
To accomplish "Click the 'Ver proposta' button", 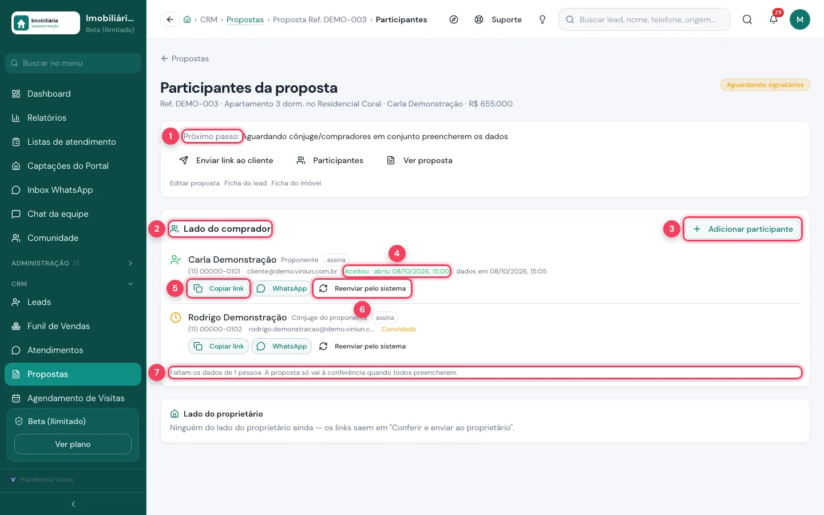I will (419, 160).
